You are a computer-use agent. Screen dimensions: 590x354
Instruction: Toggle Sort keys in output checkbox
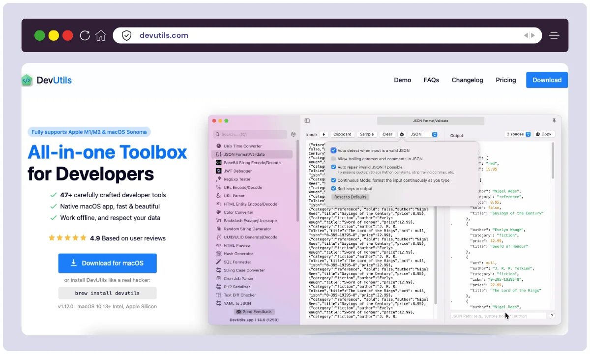(x=333, y=188)
